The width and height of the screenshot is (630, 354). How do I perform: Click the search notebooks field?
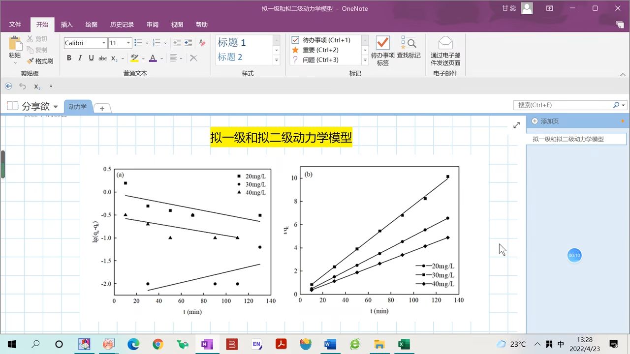click(564, 105)
